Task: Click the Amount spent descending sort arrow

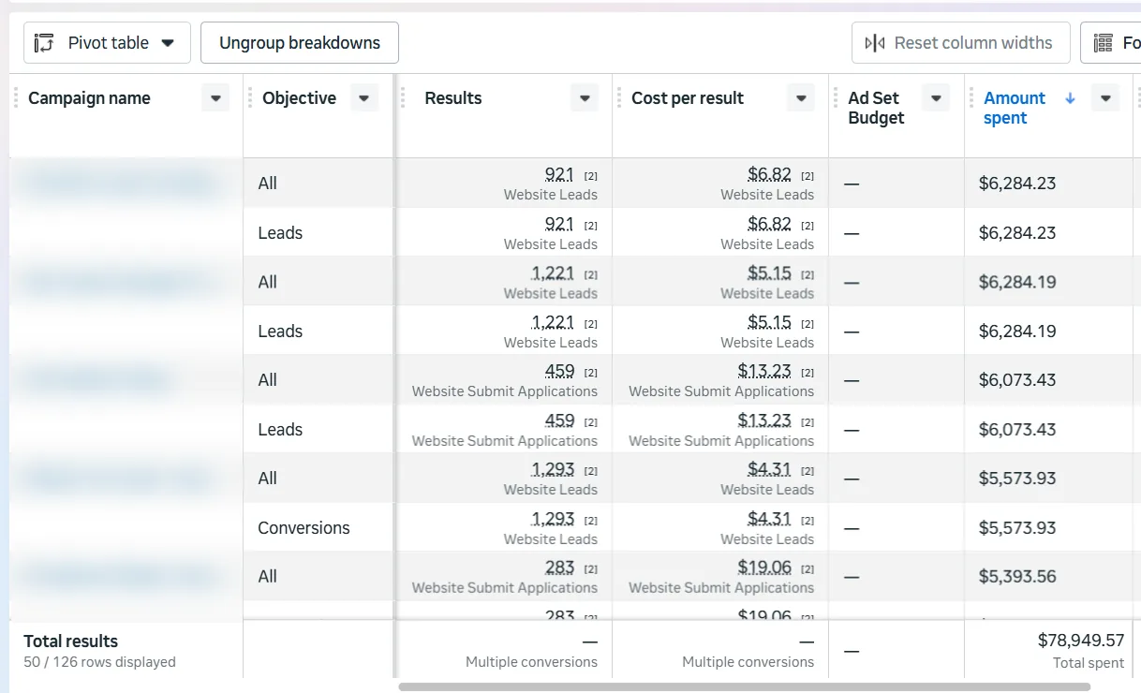Action: pos(1070,98)
